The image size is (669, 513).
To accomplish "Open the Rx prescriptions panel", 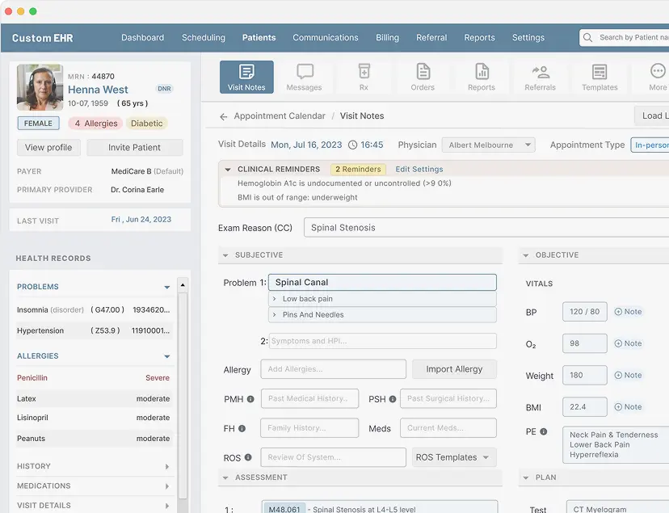I will 363,77.
